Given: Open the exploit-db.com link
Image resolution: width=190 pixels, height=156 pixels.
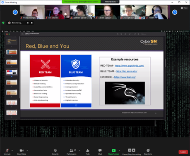Looking at the screenshot, I should click(130, 66).
